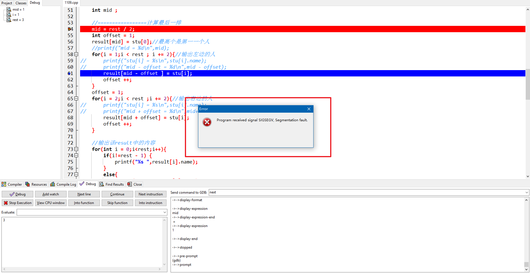Click the '(gdb)' text in GDB output

pos(176,260)
